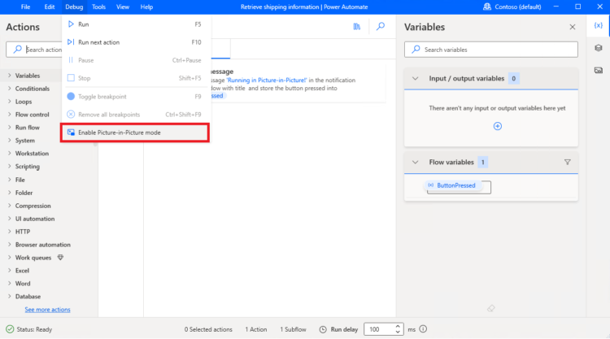Increase run delay with up arrow
This screenshot has width=610, height=339.
pyautogui.click(x=398, y=326)
